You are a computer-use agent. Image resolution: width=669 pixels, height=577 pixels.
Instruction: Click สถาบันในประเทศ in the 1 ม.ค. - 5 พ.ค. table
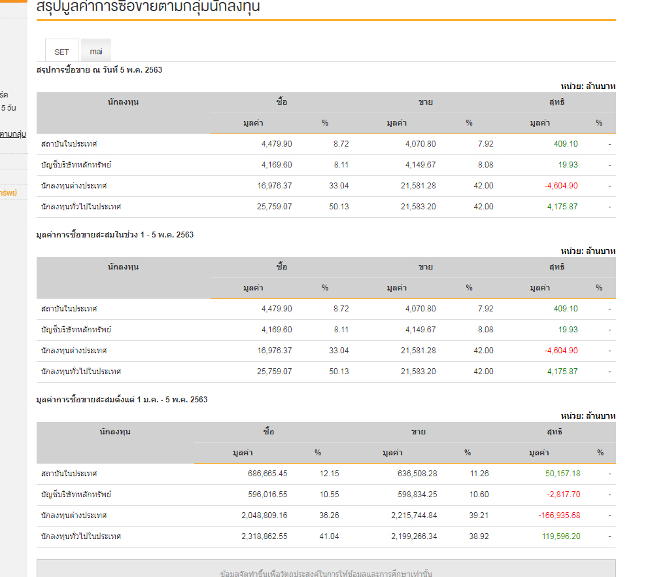click(x=69, y=473)
